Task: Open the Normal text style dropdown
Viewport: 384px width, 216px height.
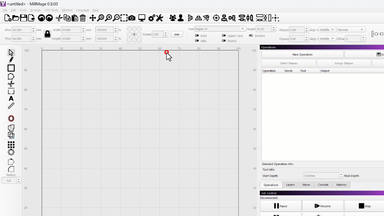Action: (350, 30)
